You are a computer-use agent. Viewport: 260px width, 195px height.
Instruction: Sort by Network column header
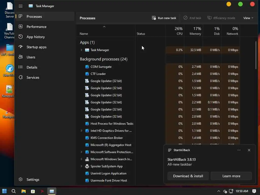pyautogui.click(x=231, y=31)
